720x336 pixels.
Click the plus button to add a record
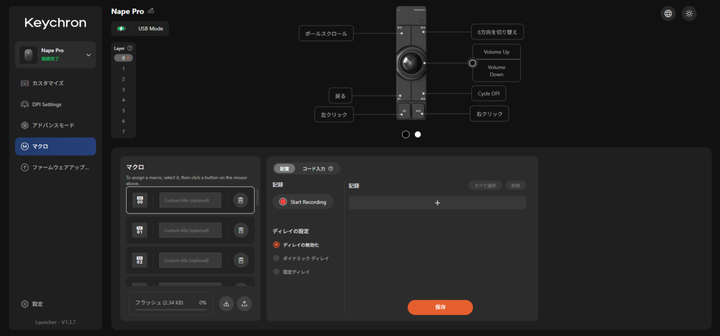(438, 203)
